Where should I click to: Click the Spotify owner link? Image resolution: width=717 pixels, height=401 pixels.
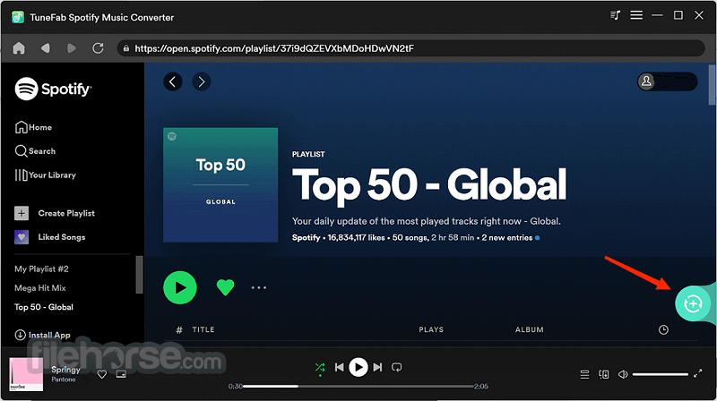pos(306,237)
